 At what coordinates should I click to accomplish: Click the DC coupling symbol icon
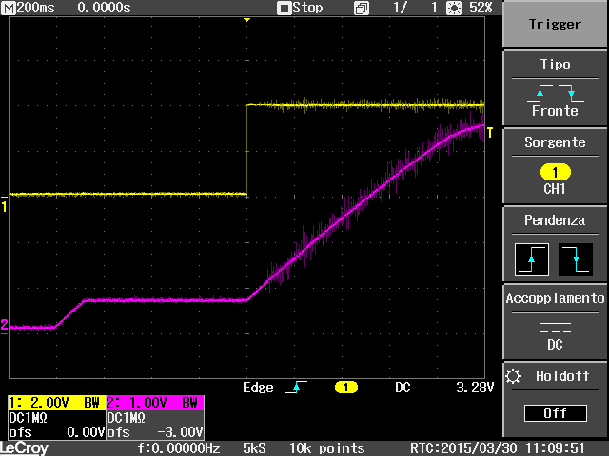(556, 327)
